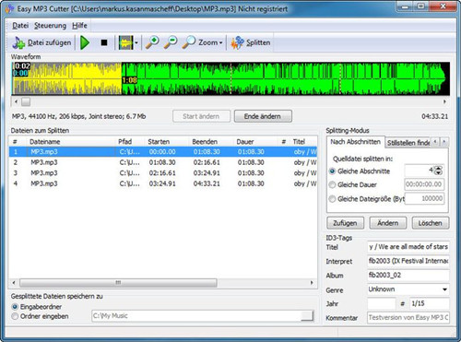The image size is (461, 342).
Task: Click the Datei zufügen music note icon
Action: 18,42
